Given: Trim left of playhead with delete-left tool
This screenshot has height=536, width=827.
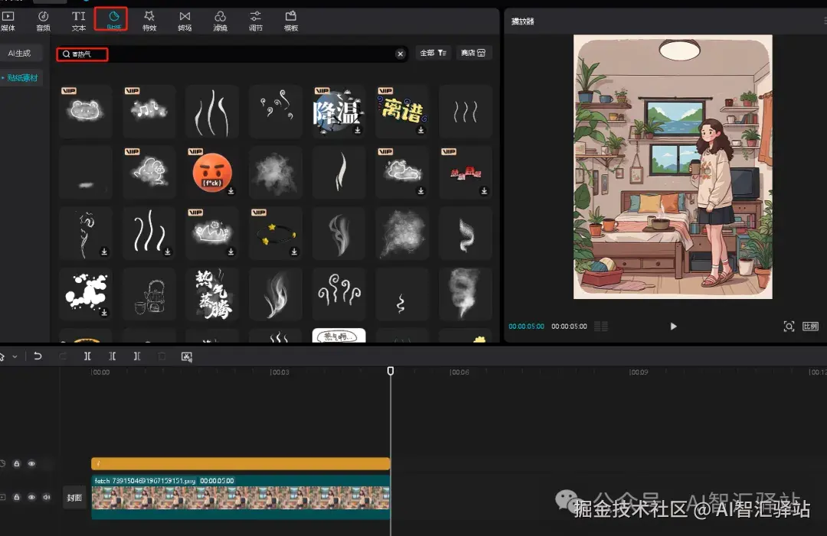Looking at the screenshot, I should (x=113, y=356).
